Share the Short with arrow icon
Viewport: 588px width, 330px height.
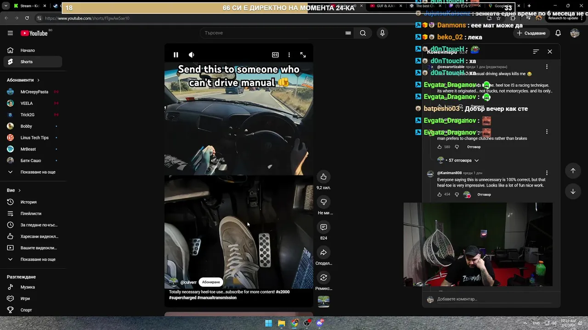coord(323,253)
